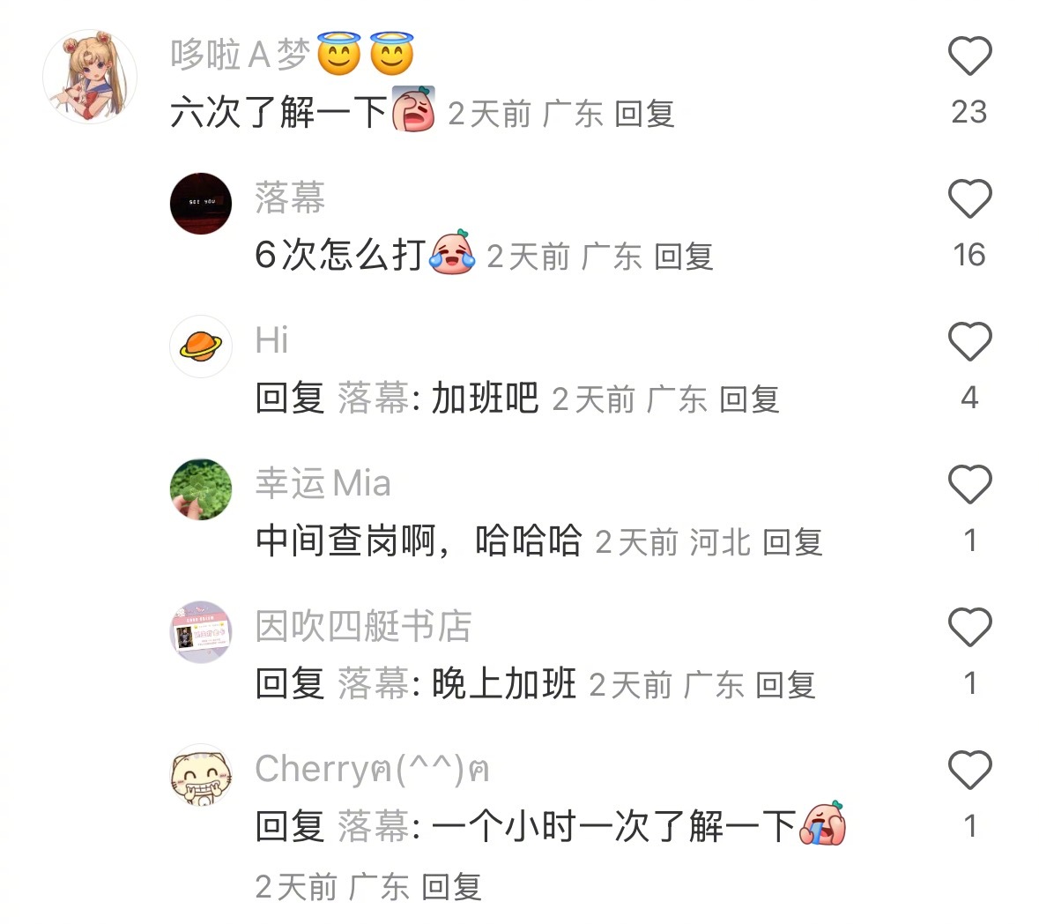
Task: Open 因吹四艇书店's profile picture
Action: click(201, 632)
